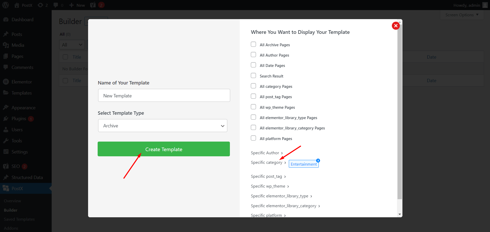Click the Entertainment category tag
The width and height of the screenshot is (490, 232).
click(x=304, y=164)
